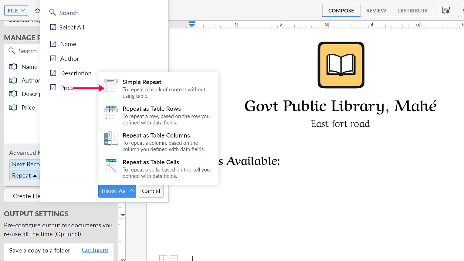The height and width of the screenshot is (261, 464).
Task: Click the East fort road subtitle
Action: click(x=340, y=124)
